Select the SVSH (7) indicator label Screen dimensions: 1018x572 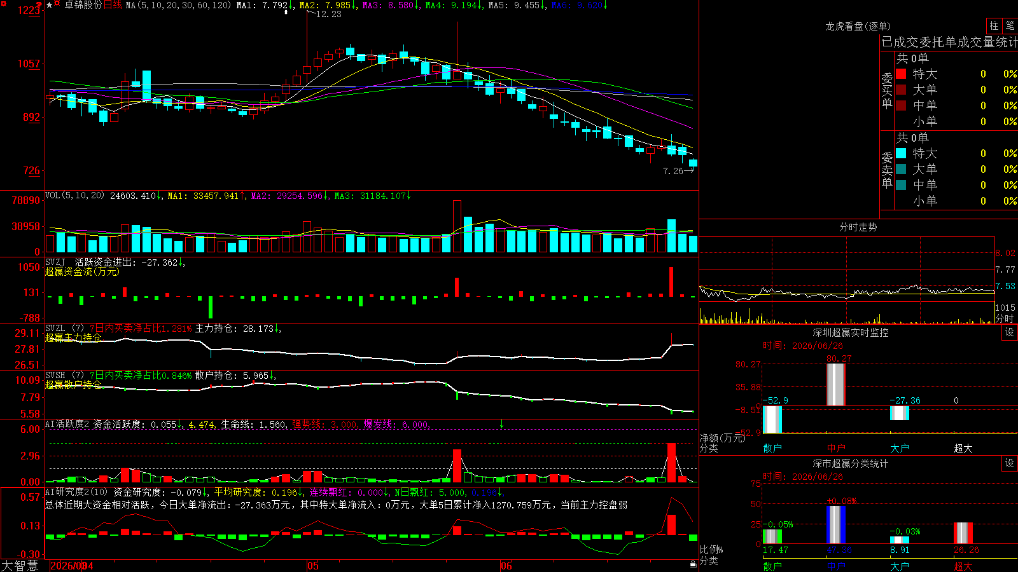[64, 376]
